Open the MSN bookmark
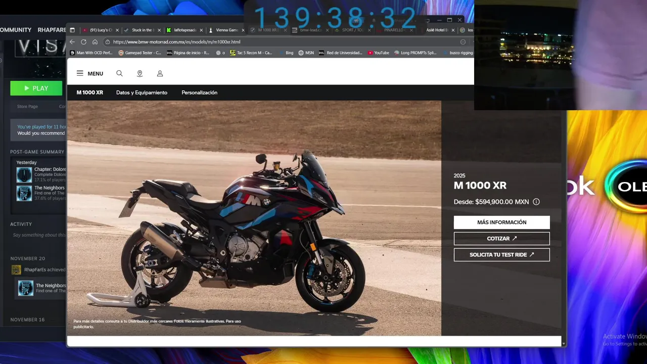The width and height of the screenshot is (647, 364). point(306,53)
